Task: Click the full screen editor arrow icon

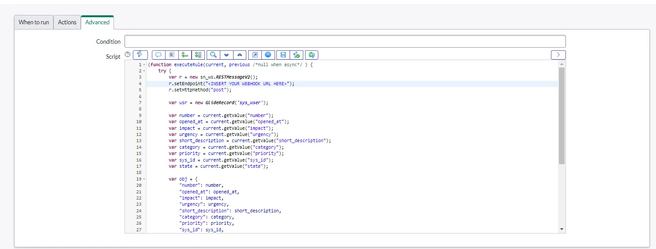Action: coord(255,55)
